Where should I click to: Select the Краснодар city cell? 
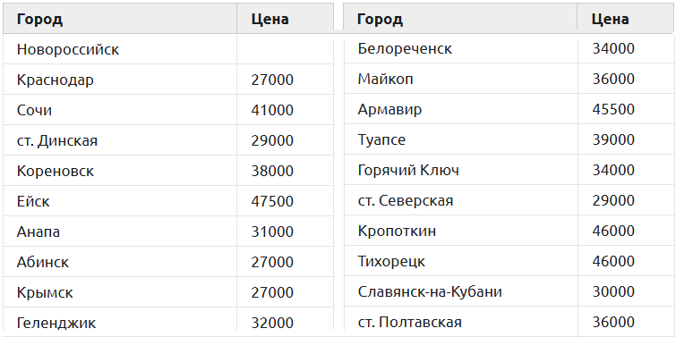120,80
